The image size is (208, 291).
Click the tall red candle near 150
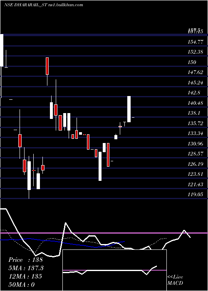pyautogui.click(x=47, y=66)
